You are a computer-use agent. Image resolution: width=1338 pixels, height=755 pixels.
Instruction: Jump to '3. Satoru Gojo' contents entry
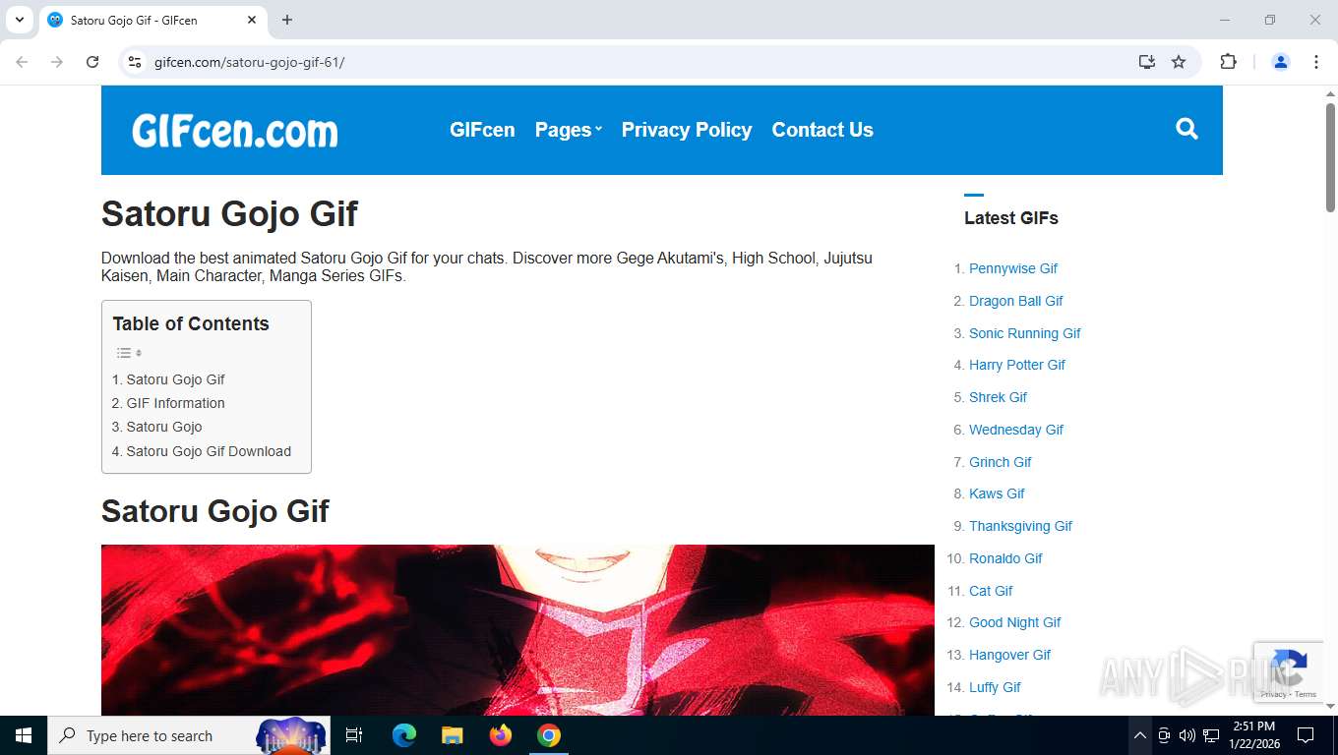(x=156, y=427)
